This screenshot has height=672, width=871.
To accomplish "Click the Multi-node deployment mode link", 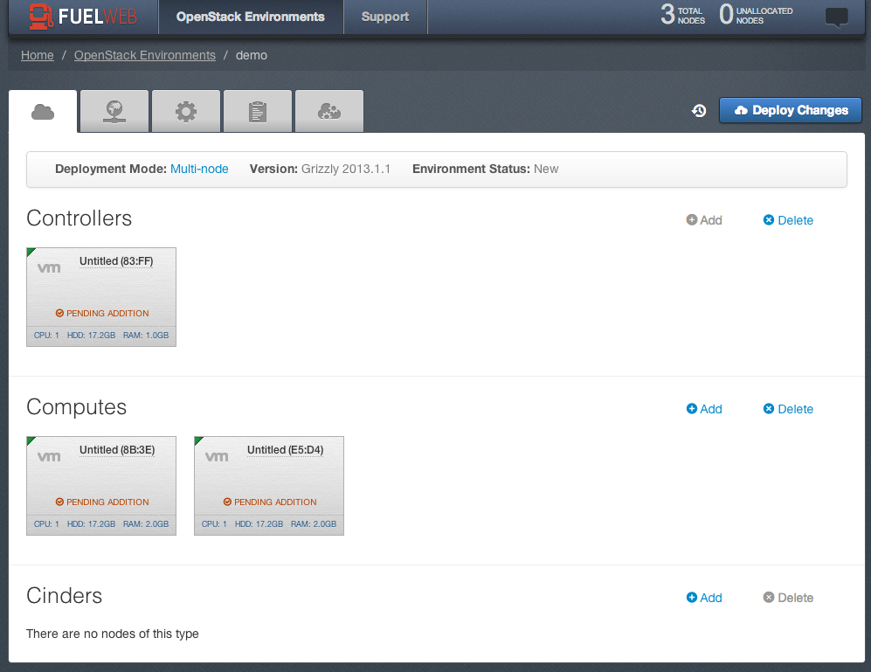I will (x=199, y=169).
